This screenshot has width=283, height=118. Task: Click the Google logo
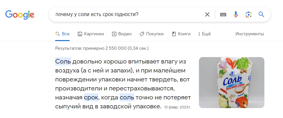[x=20, y=15]
